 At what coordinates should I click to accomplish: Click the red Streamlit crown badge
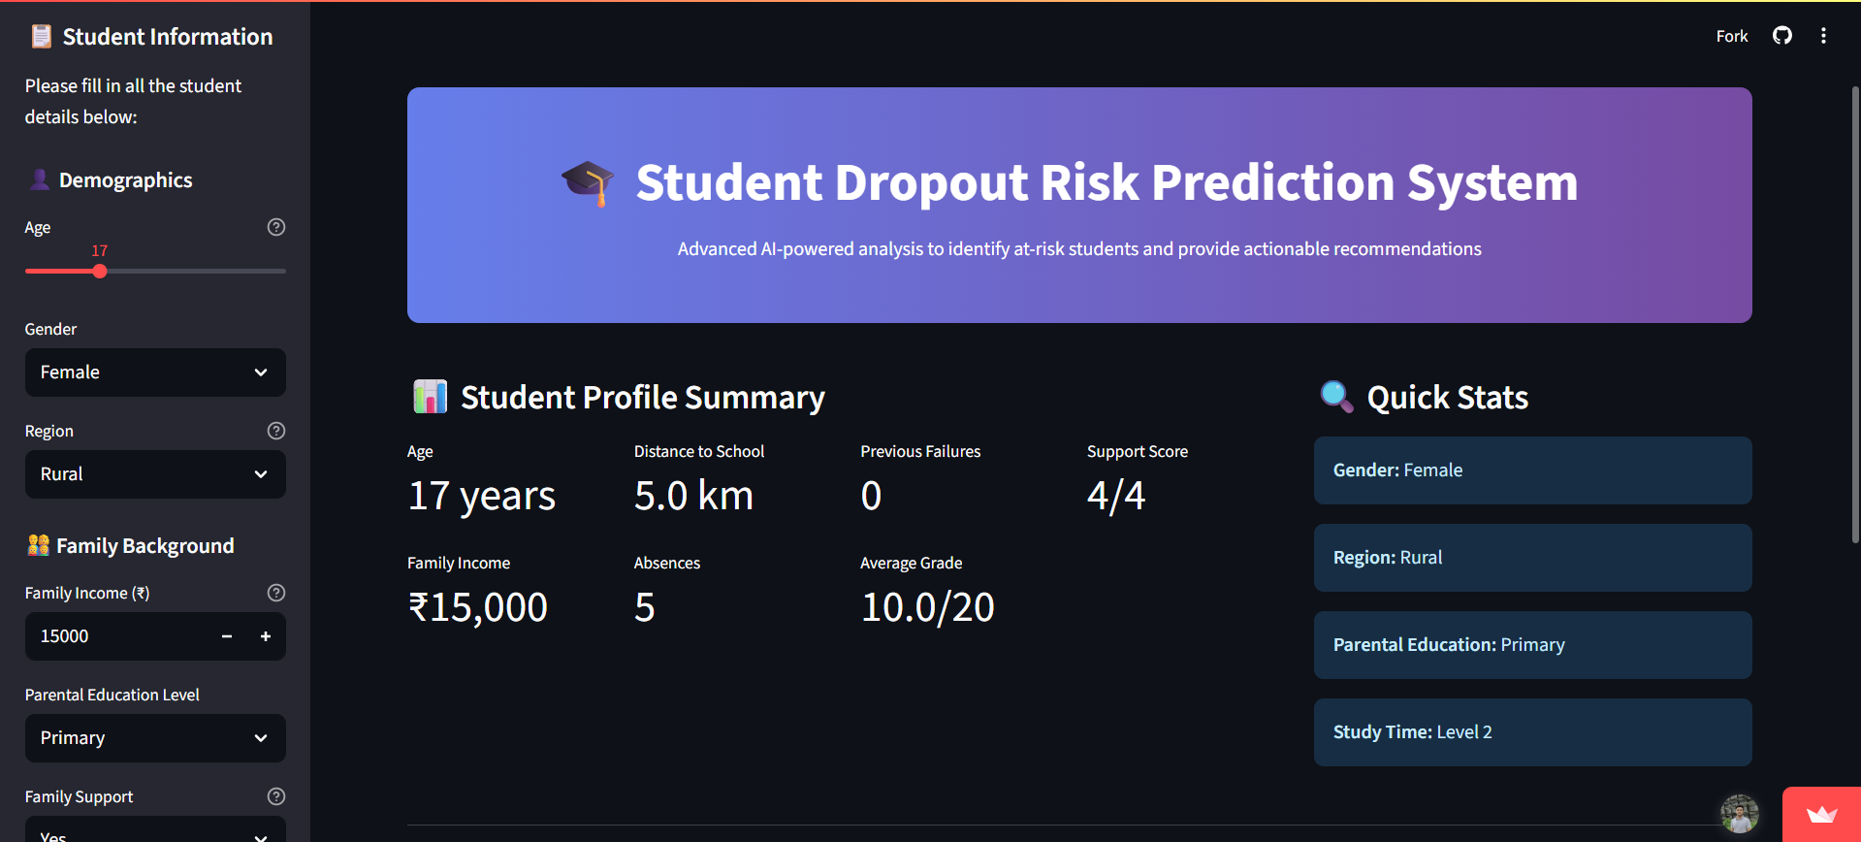[x=1821, y=815]
